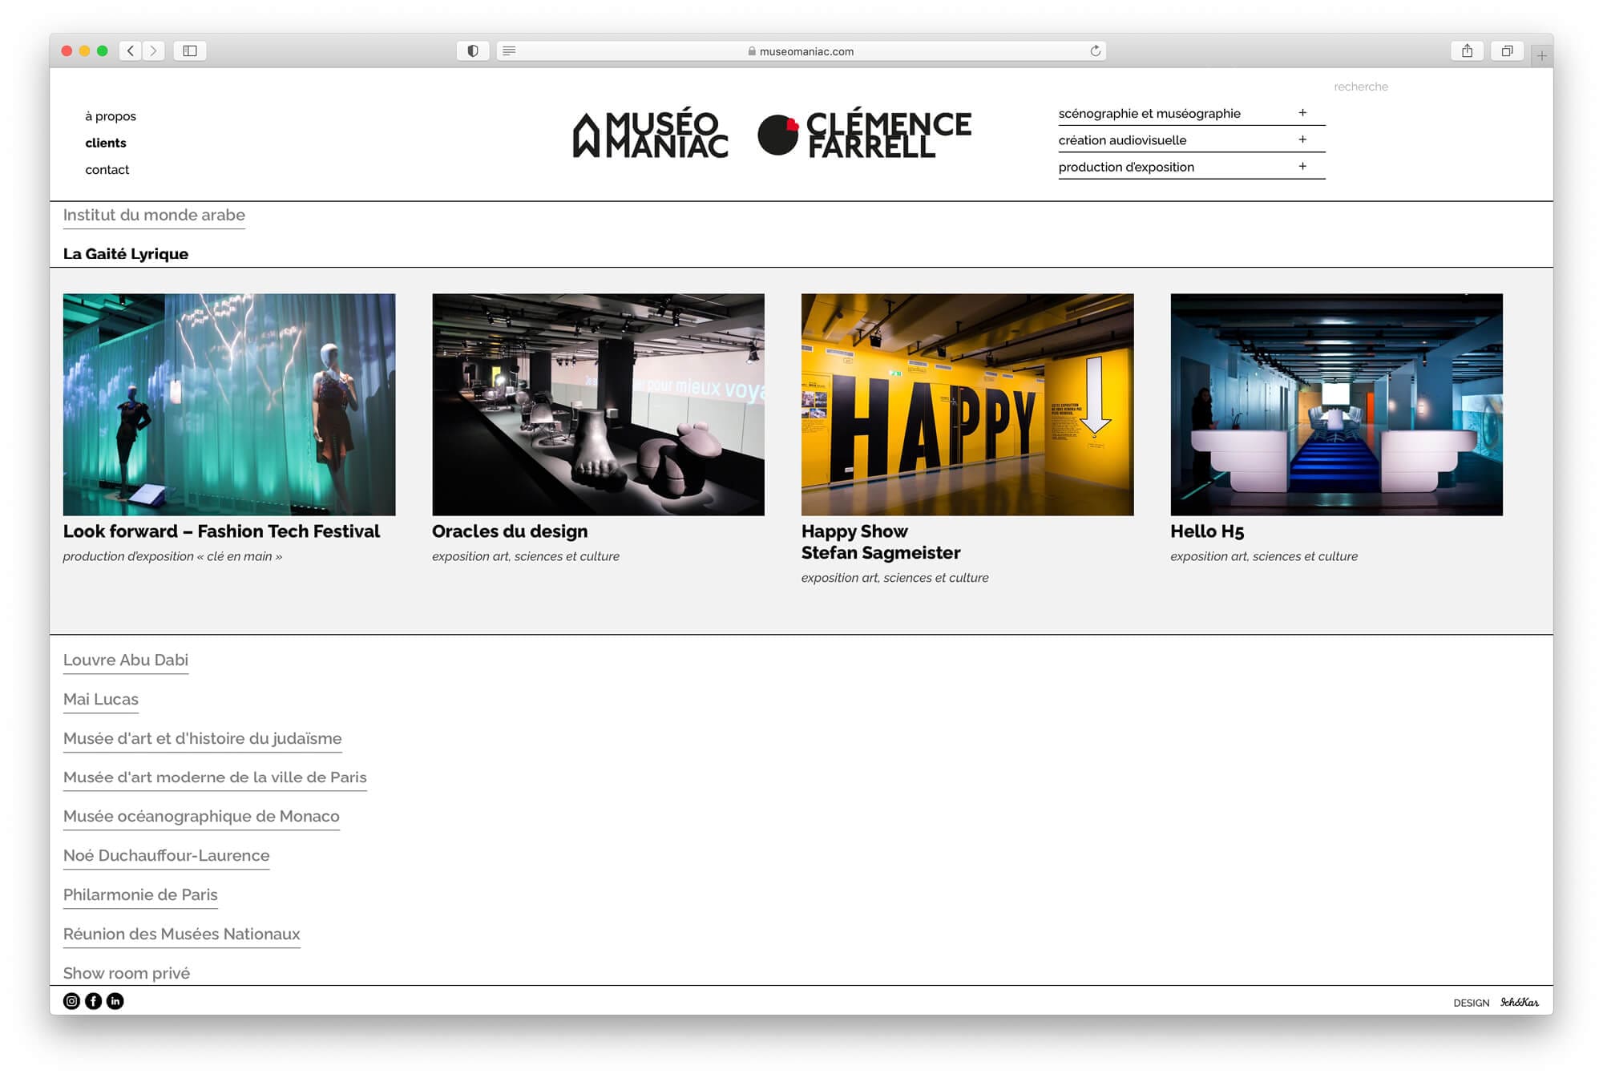The image size is (1603, 1082).
Task: Reload the page with the refresh icon
Action: pyautogui.click(x=1095, y=50)
